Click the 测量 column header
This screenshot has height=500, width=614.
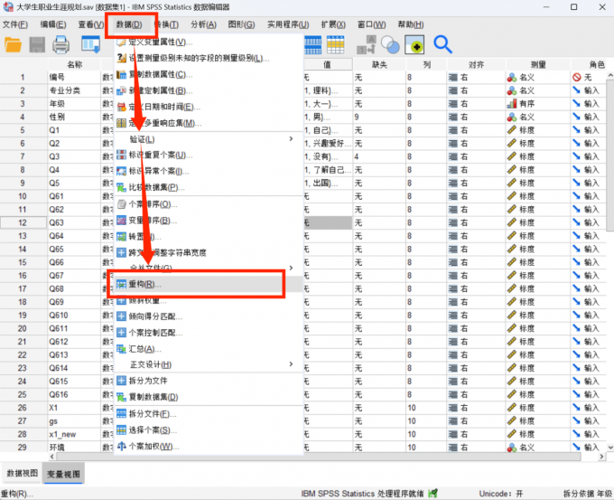pos(538,64)
